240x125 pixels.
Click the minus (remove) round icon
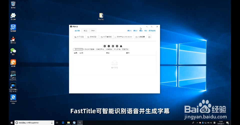(x=109, y=46)
